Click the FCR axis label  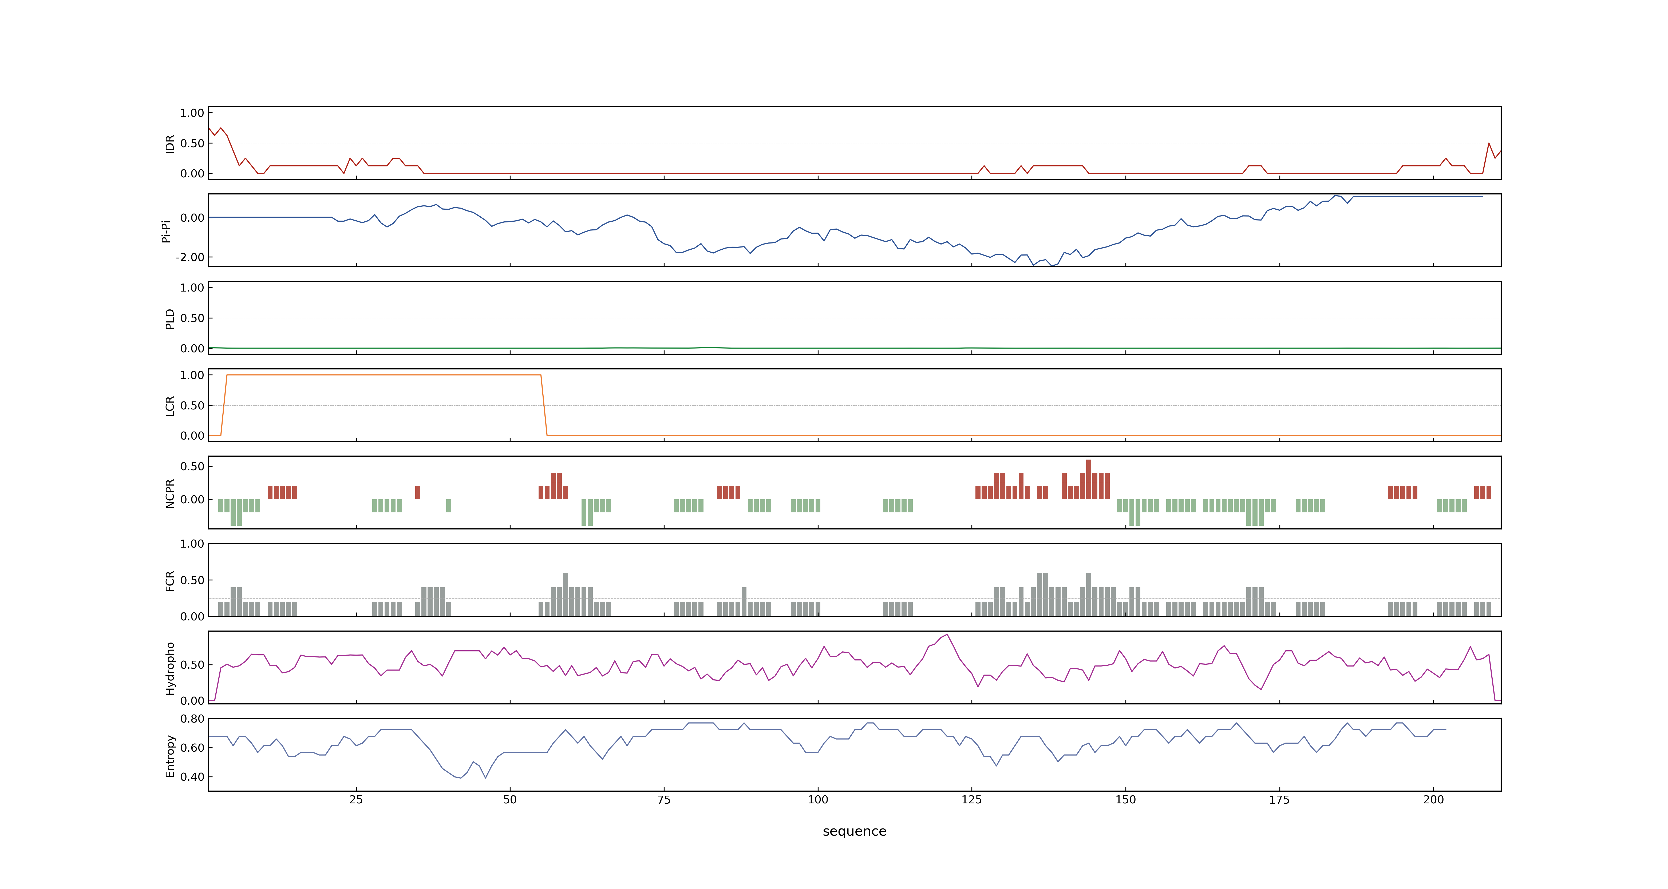(x=170, y=580)
